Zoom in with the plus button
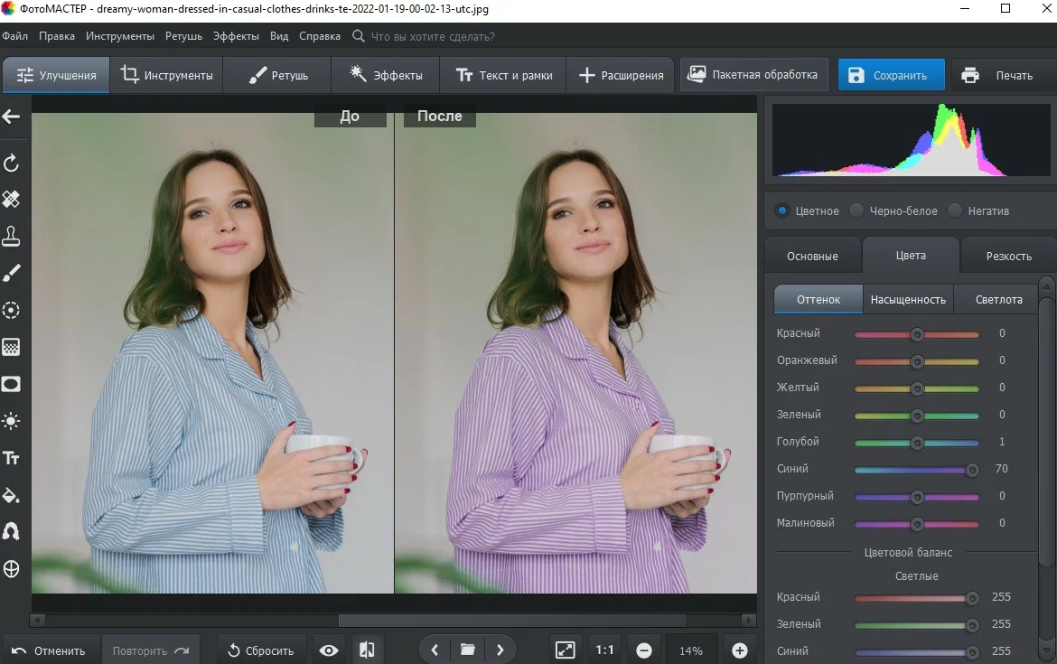The image size is (1057, 664). tap(740, 650)
